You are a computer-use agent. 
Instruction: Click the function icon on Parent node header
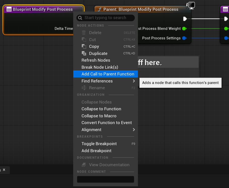coord(100,9)
